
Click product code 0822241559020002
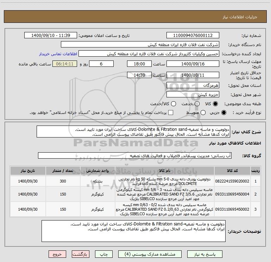[232, 181]
